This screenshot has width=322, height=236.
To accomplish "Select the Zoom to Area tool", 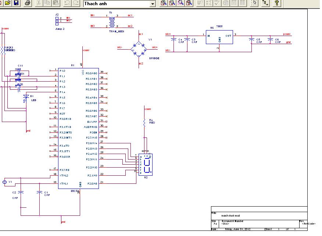I will click(x=181, y=3).
